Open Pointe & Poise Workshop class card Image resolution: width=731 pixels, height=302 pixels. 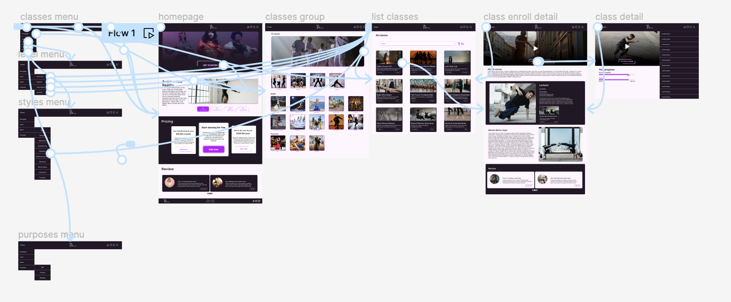tap(457, 120)
